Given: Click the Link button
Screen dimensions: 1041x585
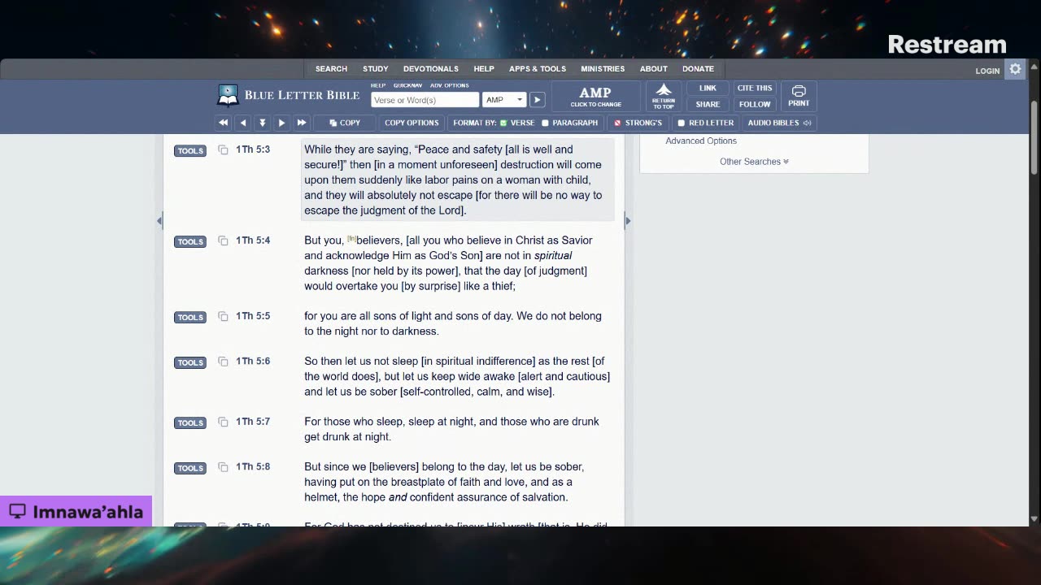Looking at the screenshot, I should (x=708, y=88).
